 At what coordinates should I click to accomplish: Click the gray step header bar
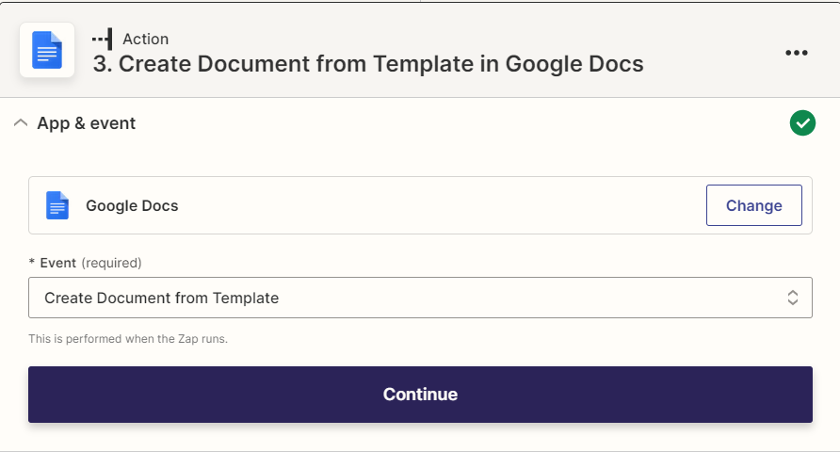click(x=420, y=50)
